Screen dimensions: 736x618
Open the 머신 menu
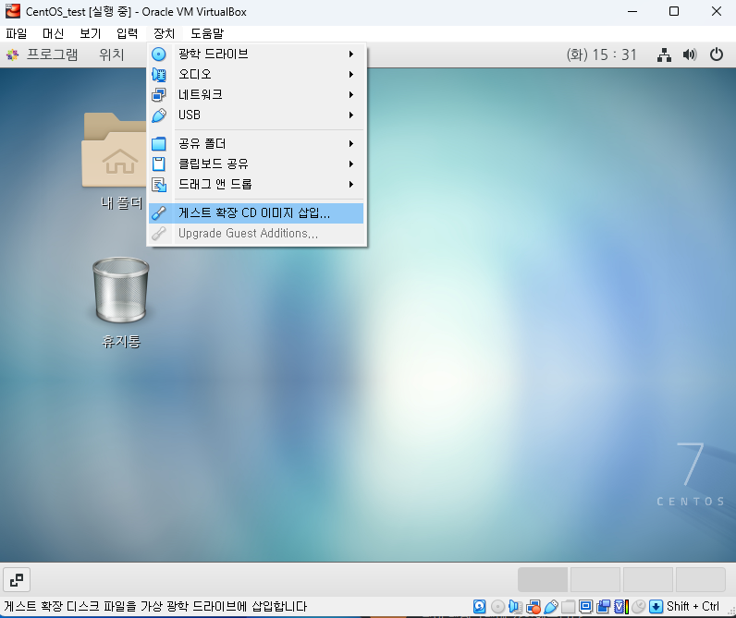coord(53,33)
